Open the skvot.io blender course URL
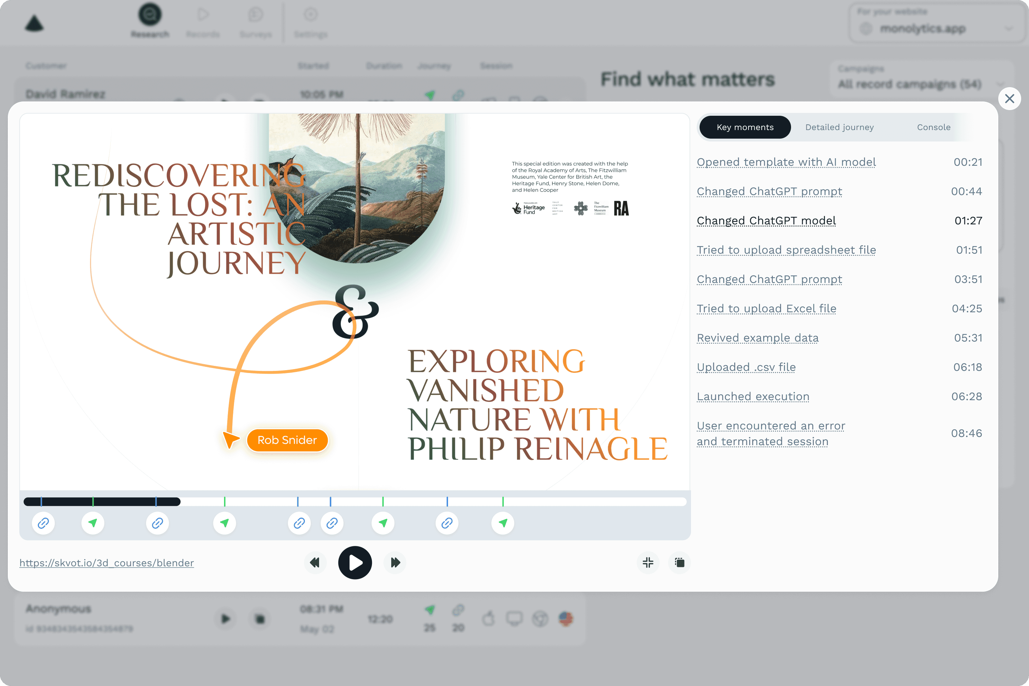The height and width of the screenshot is (686, 1029). coord(106,563)
